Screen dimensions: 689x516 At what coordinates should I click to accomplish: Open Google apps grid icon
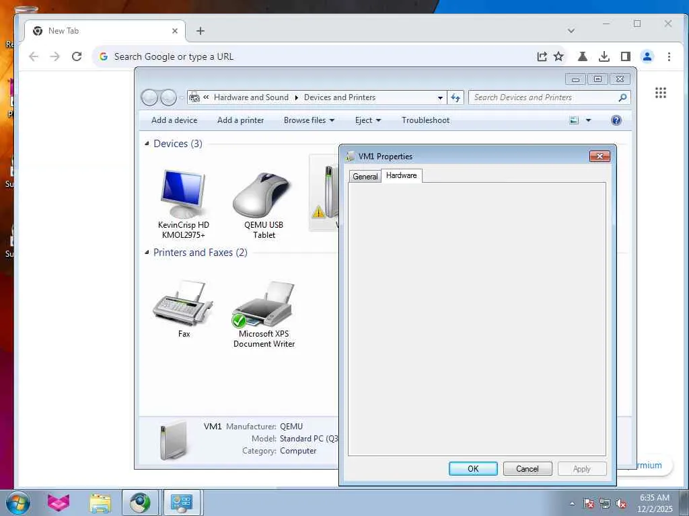(661, 93)
